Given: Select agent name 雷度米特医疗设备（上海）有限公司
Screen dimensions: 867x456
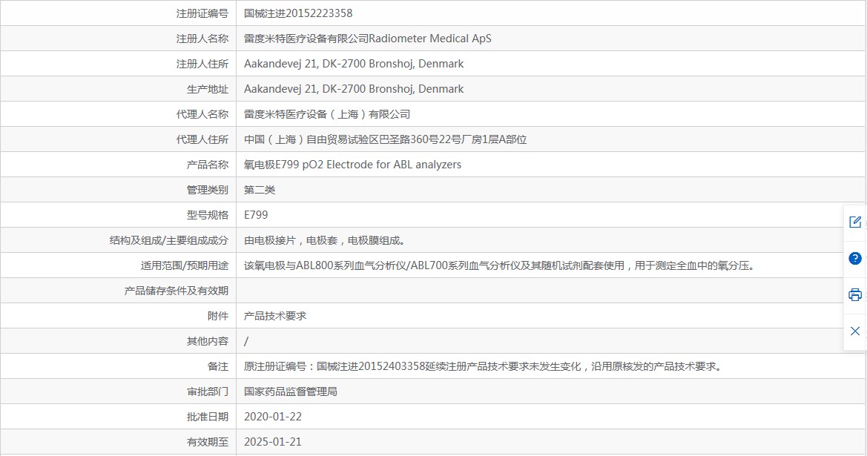Looking at the screenshot, I should pyautogui.click(x=327, y=114).
